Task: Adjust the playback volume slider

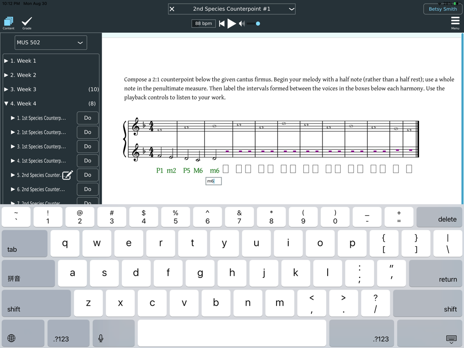Action: (x=254, y=24)
